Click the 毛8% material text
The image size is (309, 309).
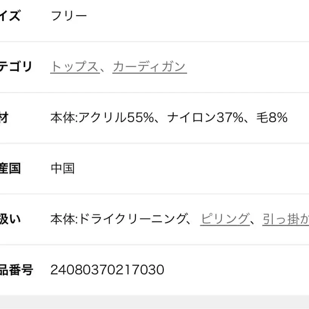pyautogui.click(x=272, y=118)
